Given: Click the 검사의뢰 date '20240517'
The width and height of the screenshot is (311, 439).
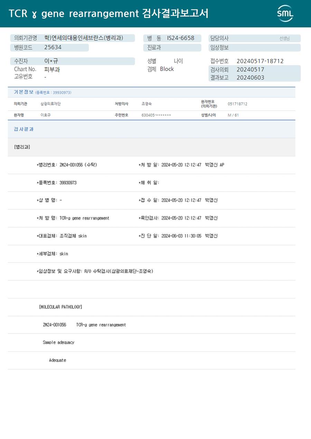Looking at the screenshot, I should tap(251, 69).
